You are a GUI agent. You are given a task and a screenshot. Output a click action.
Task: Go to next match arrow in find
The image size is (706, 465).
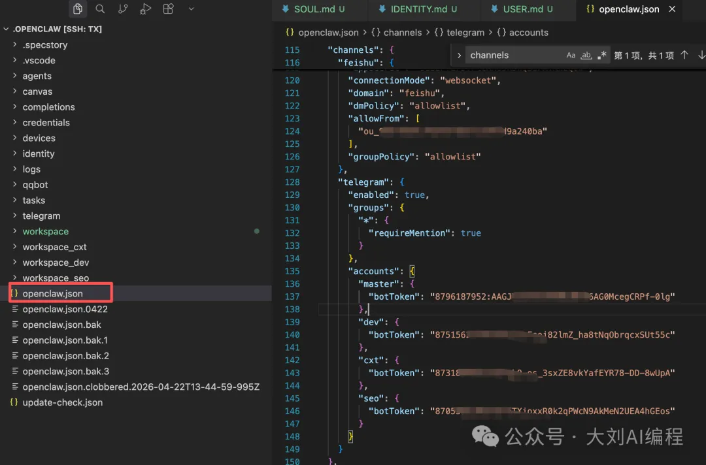[x=701, y=56]
